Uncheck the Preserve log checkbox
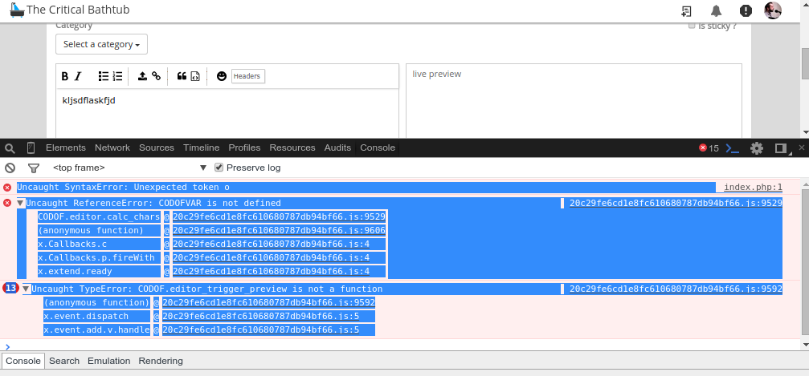The width and height of the screenshot is (809, 376). click(x=219, y=167)
